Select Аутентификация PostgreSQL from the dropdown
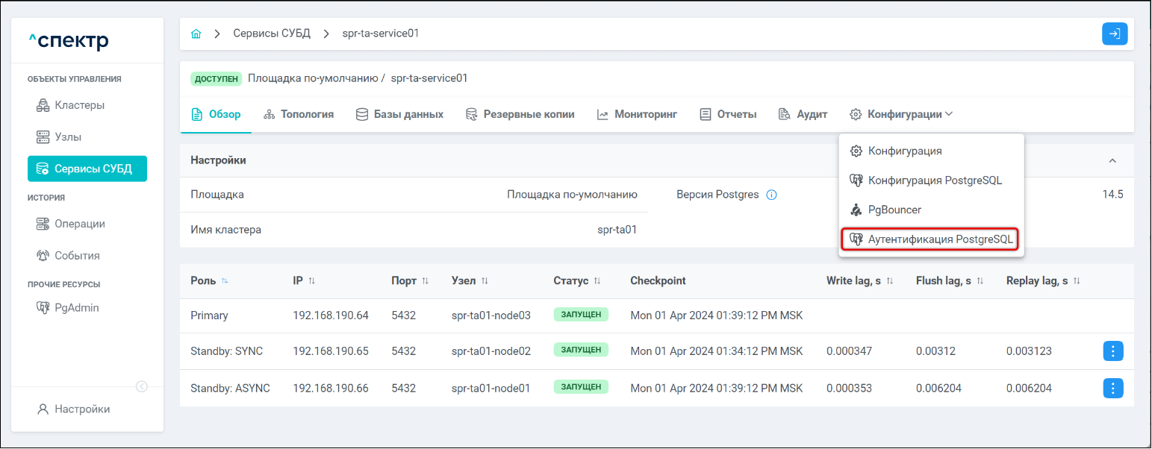Image resolution: width=1152 pixels, height=449 pixels. pos(932,239)
